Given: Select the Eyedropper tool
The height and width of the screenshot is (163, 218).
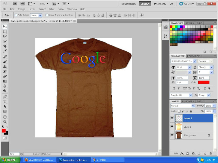Looking at the screenshot, I should [x=5, y=51].
